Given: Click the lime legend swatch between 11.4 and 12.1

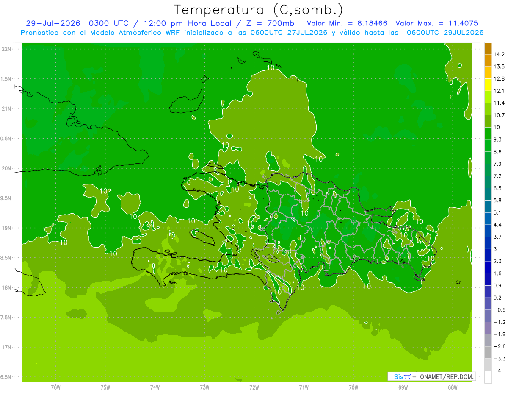Looking at the screenshot, I should (x=488, y=97).
